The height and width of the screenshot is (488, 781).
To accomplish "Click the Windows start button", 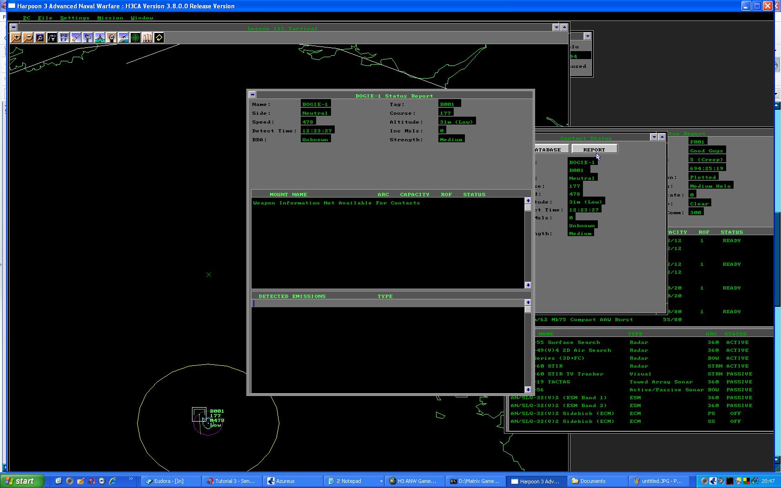I will tap(23, 481).
